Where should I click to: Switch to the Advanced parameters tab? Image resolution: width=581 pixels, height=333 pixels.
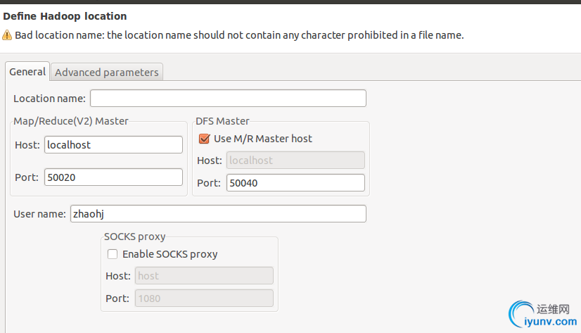tap(107, 72)
